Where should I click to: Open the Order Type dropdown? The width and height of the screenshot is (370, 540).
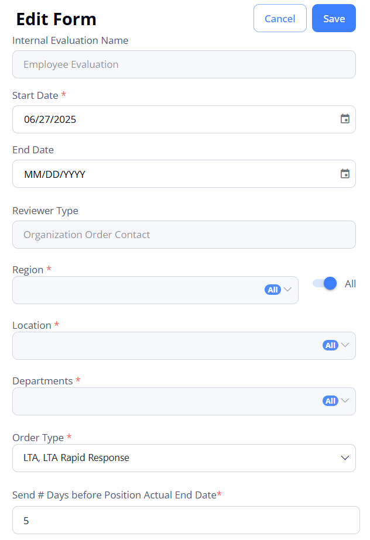click(x=184, y=458)
